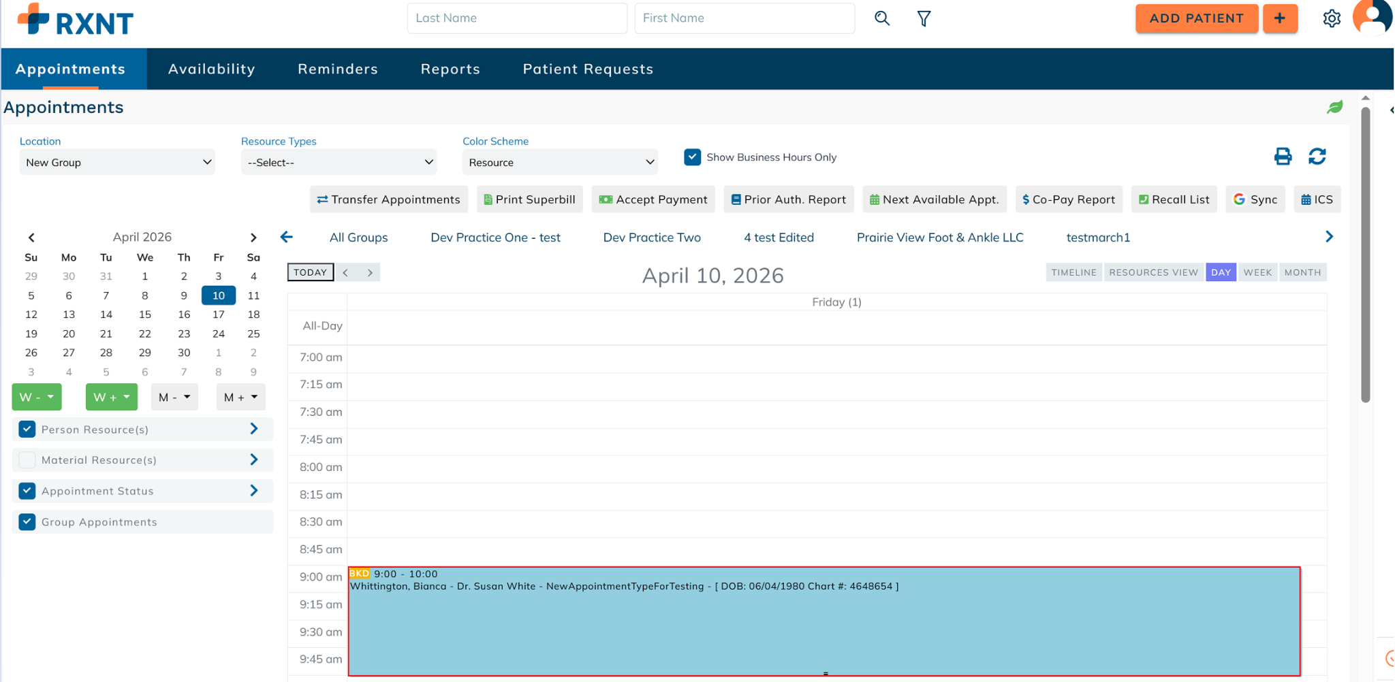Switch to the Availability tab
1395x682 pixels.
[x=211, y=69]
